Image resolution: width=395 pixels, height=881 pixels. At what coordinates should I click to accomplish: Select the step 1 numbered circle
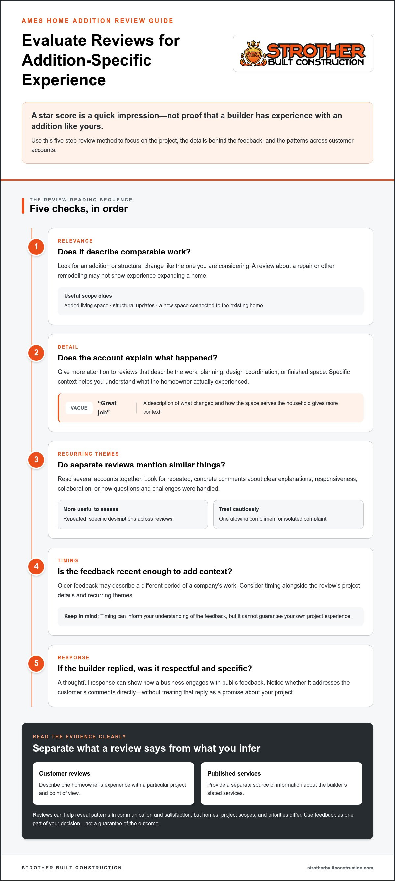pos(36,247)
